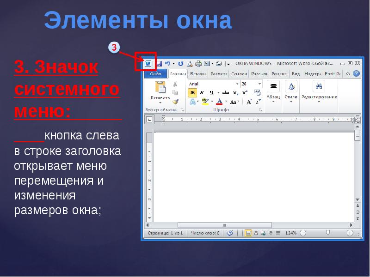The height and width of the screenshot is (277, 370).
Task: Click the Cut scissors icon
Action: point(175,84)
